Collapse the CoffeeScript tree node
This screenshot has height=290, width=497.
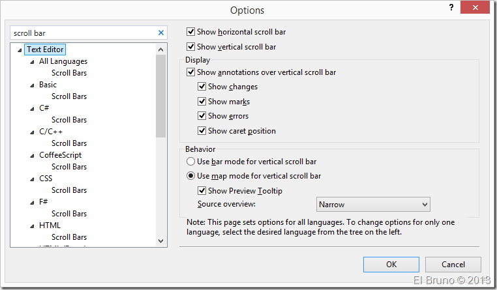pos(33,155)
